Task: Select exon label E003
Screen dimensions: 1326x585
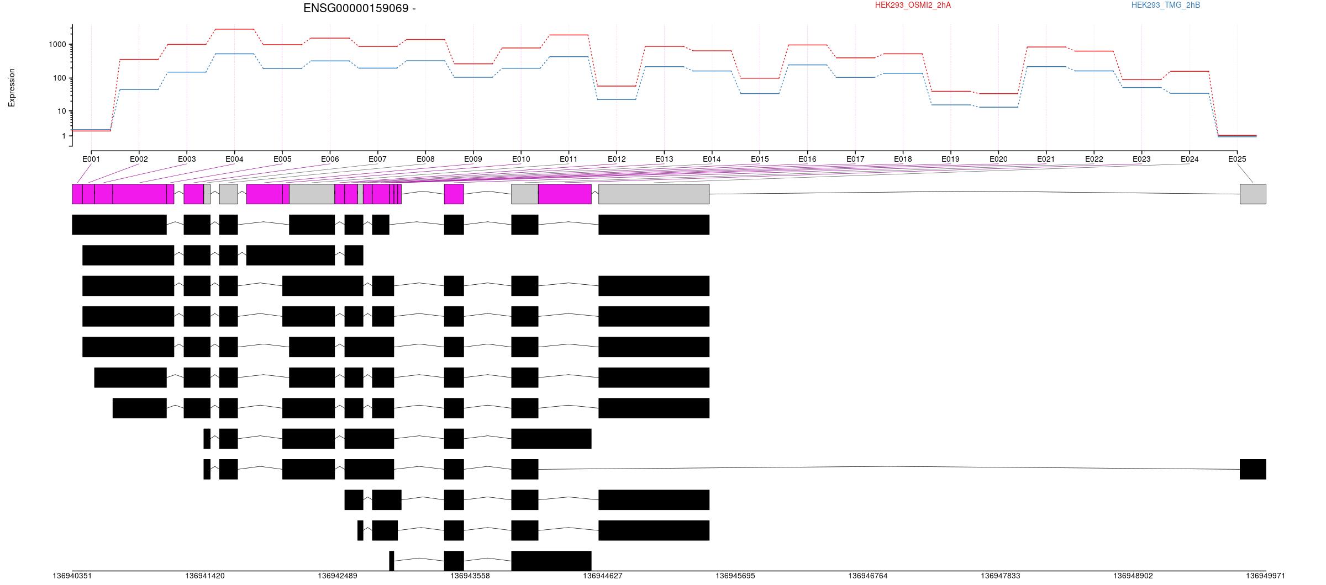Action: pos(187,159)
